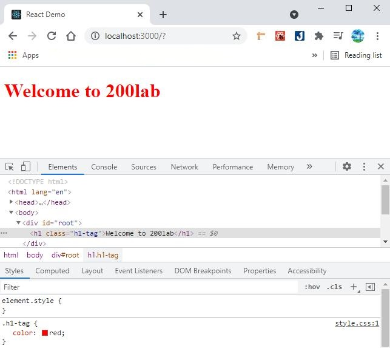
Task: Reload the localhost page
Action: pos(52,36)
